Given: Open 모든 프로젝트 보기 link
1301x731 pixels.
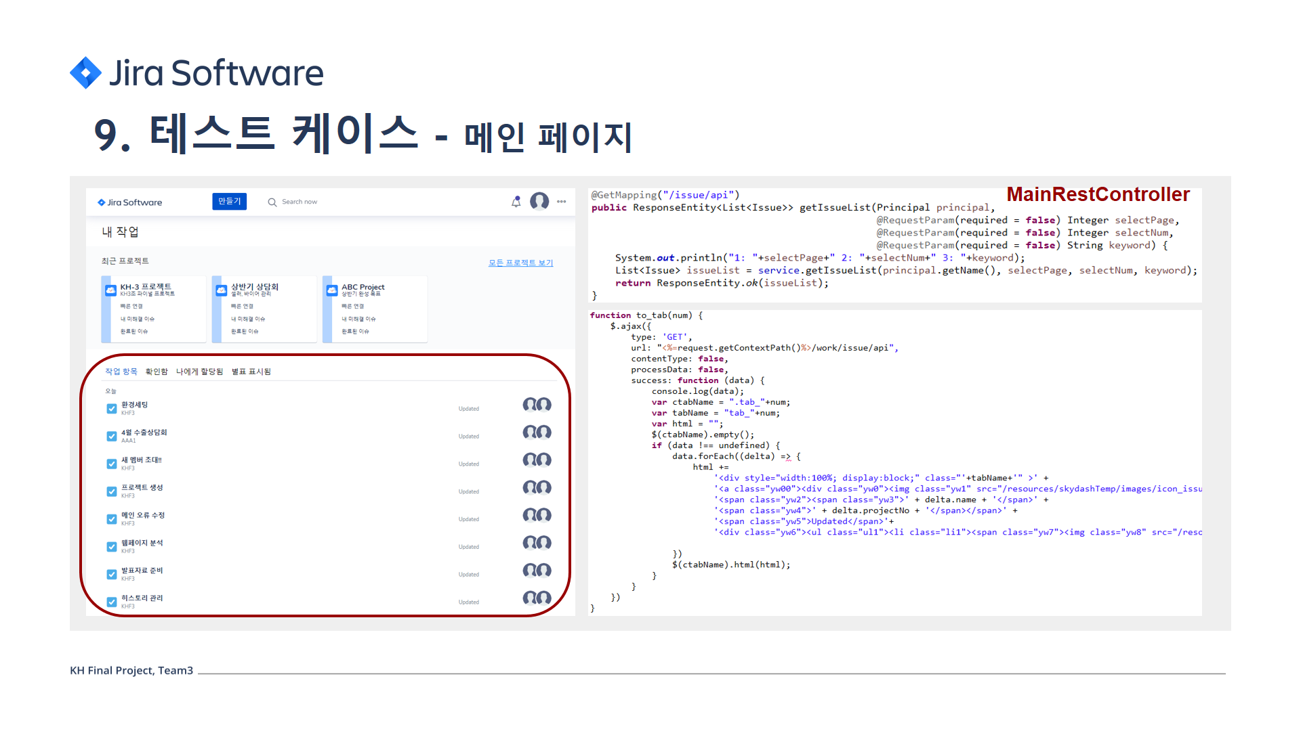Looking at the screenshot, I should tap(520, 263).
